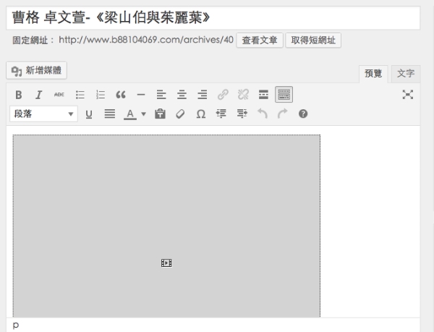Click the 查看文章 view post button
This screenshot has height=332, width=434.
pyautogui.click(x=260, y=41)
